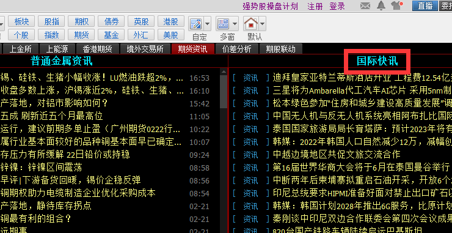This screenshot has height=233, width=452.
Task: Click the 默认 home icon
Action: [250, 24]
